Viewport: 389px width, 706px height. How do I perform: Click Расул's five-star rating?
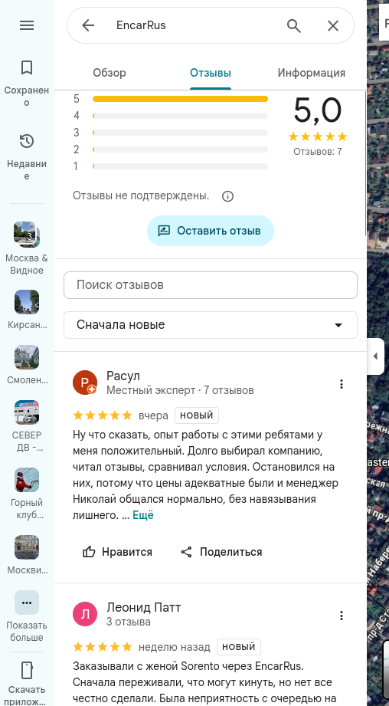click(x=103, y=415)
